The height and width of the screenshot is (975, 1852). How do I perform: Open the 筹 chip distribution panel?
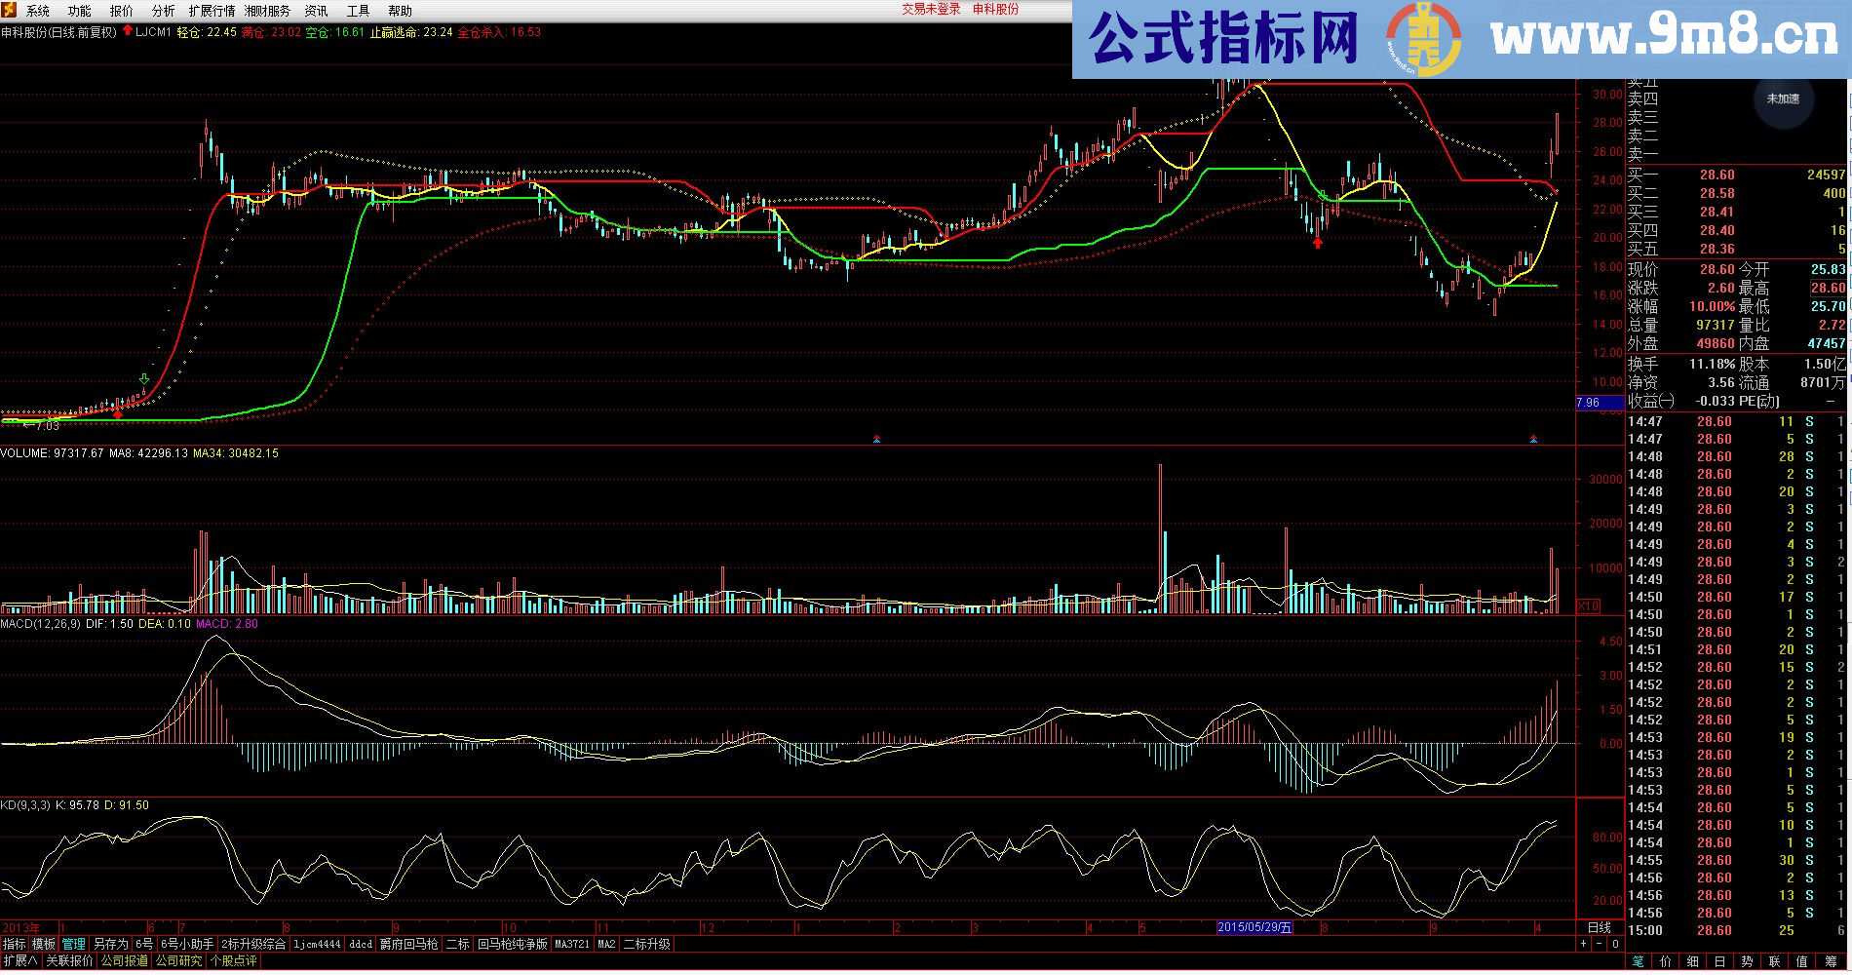pos(1831,961)
